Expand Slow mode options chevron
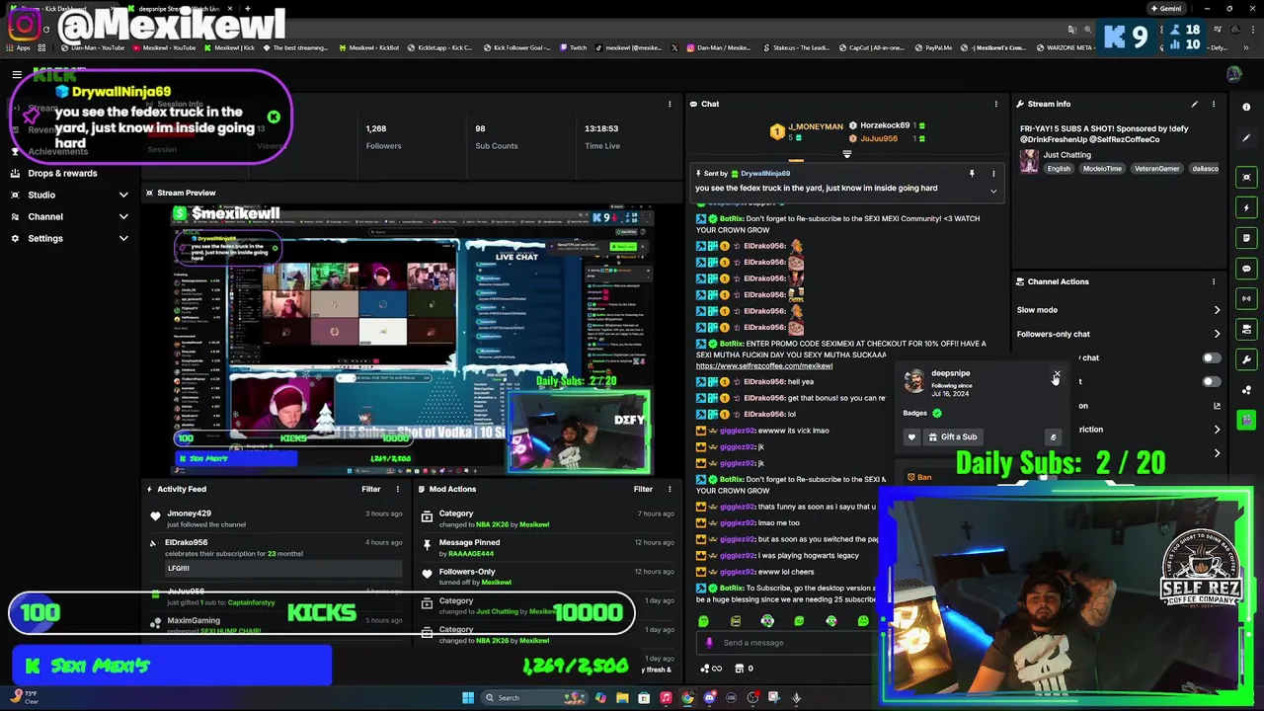Image resolution: width=1264 pixels, height=711 pixels. (x=1217, y=310)
